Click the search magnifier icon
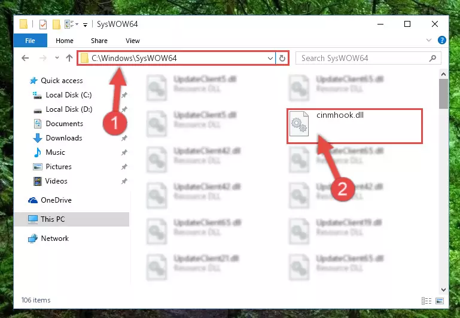 click(432, 59)
